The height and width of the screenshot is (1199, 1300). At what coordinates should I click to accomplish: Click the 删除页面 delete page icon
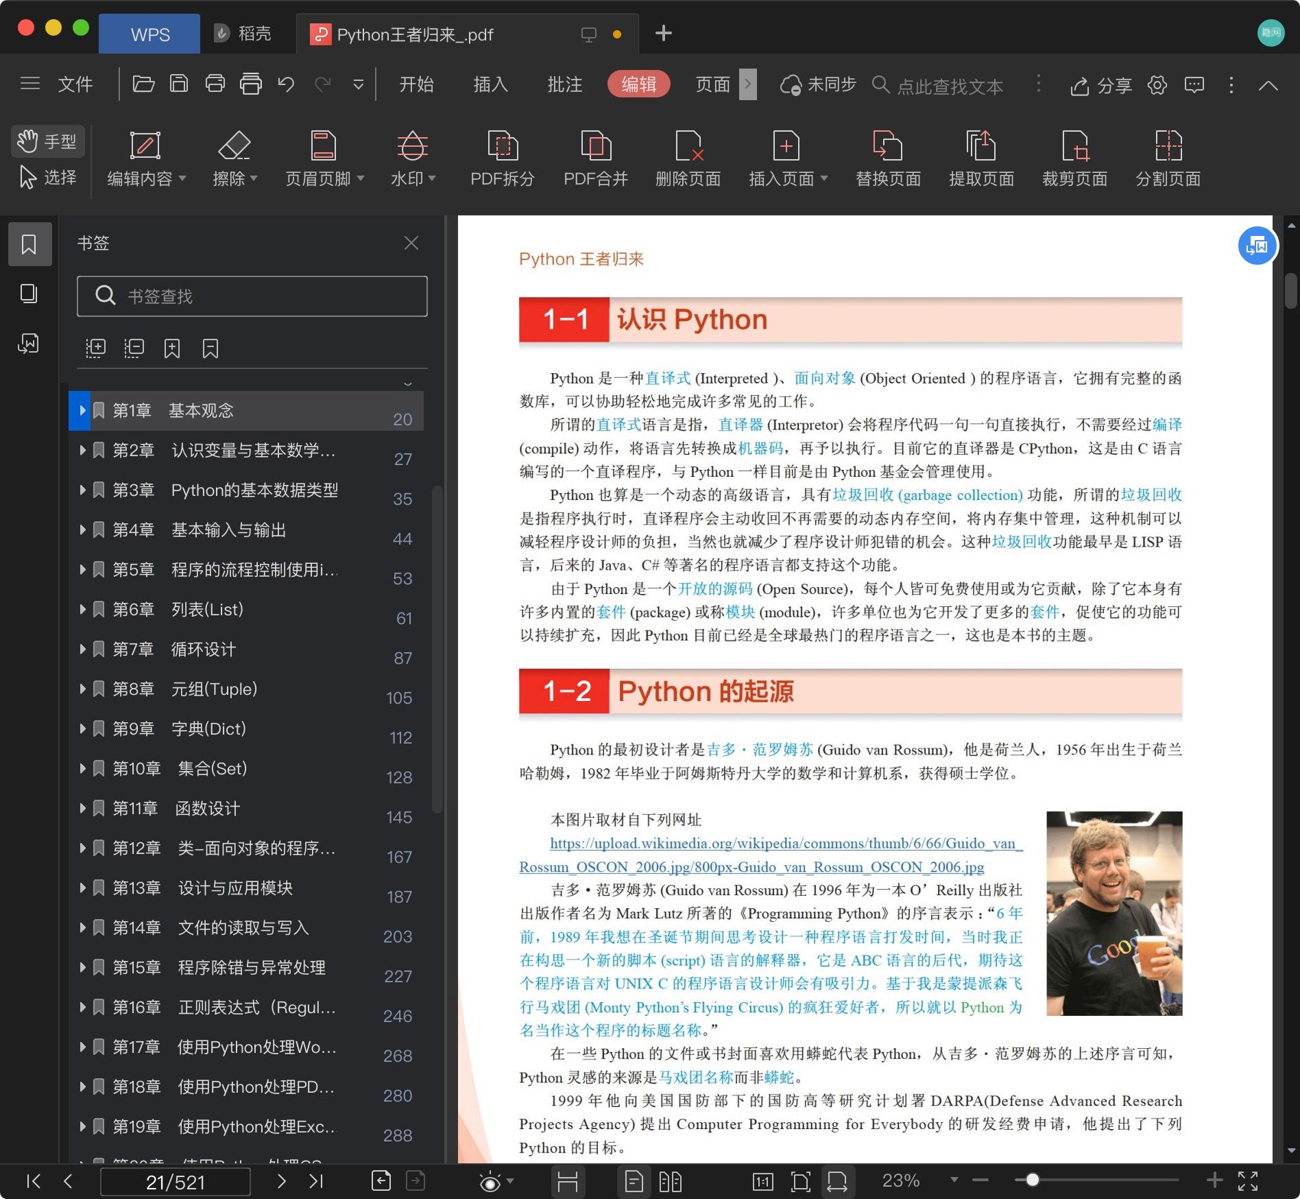pyautogui.click(x=688, y=145)
